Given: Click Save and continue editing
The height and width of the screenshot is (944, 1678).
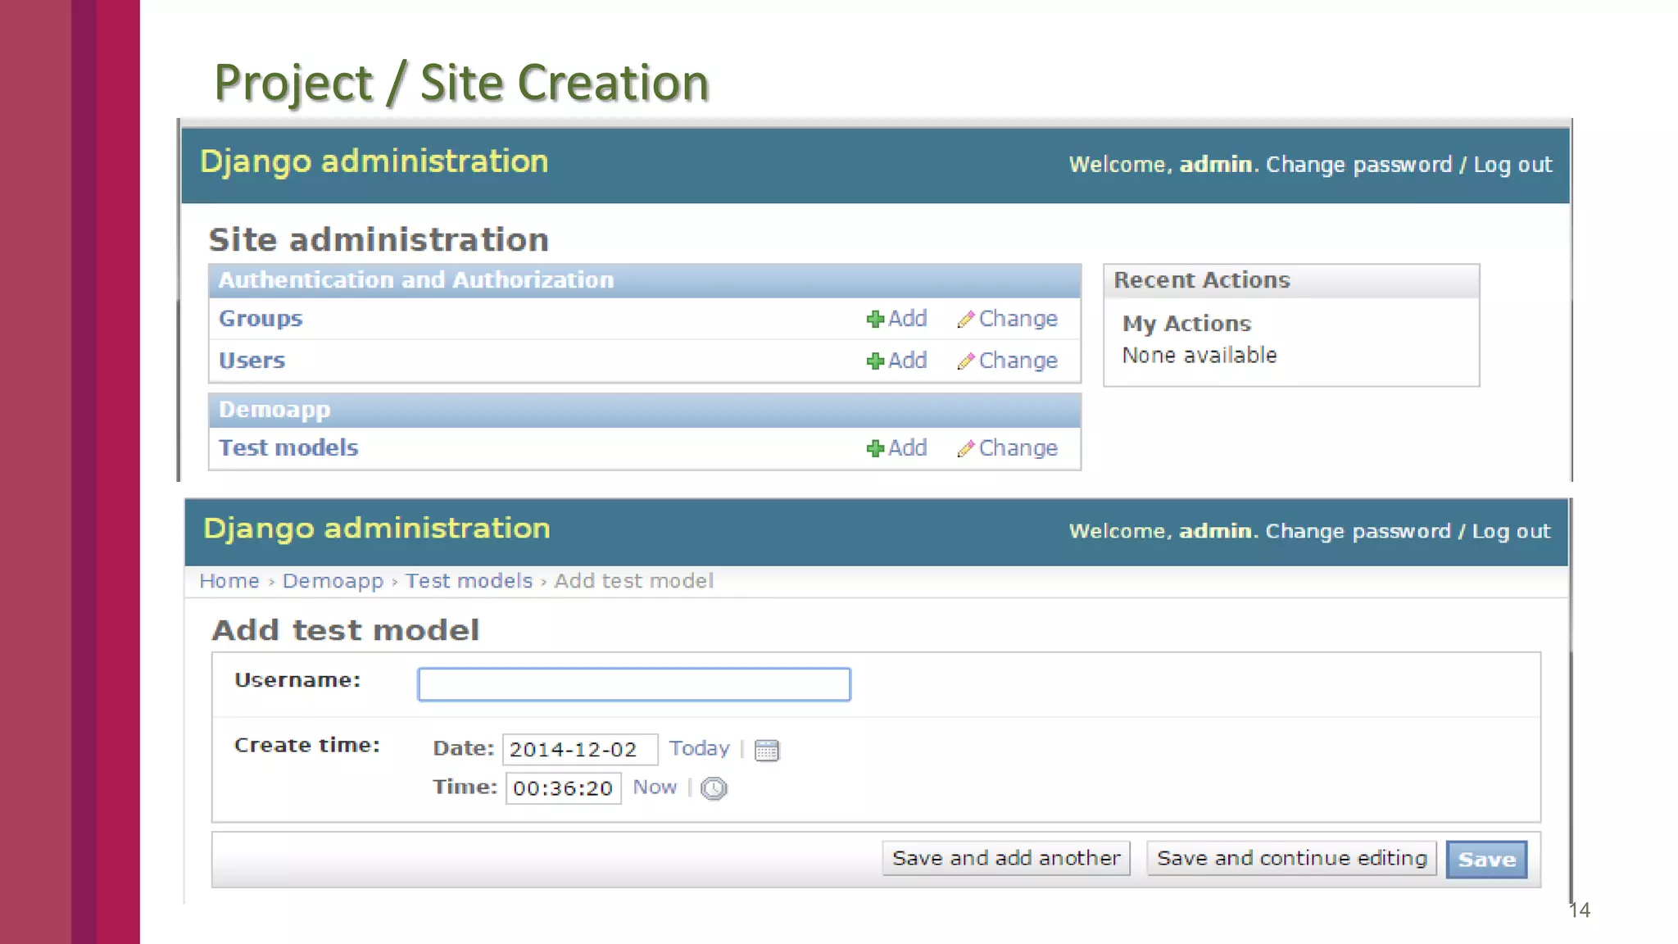Looking at the screenshot, I should (x=1291, y=858).
